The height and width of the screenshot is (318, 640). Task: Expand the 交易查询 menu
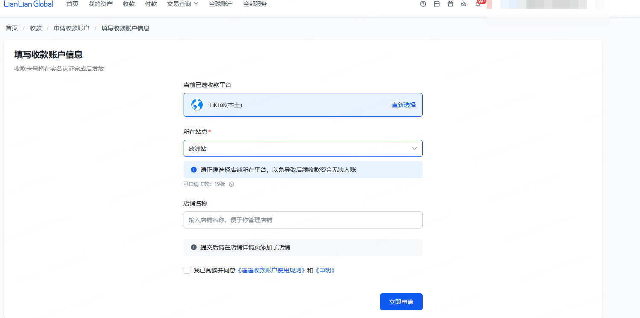click(183, 4)
